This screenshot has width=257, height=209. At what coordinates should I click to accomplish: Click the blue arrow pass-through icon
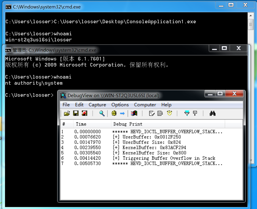(122, 113)
